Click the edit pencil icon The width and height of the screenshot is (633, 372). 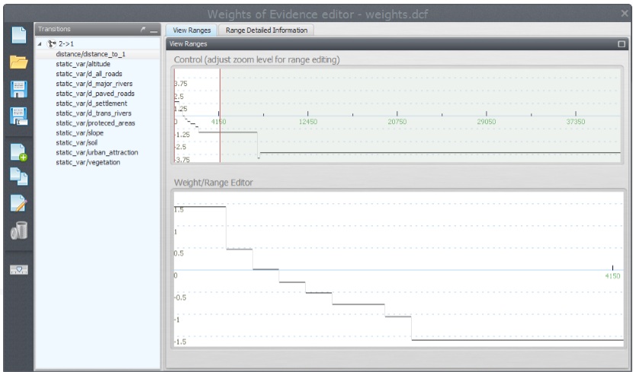[18, 202]
